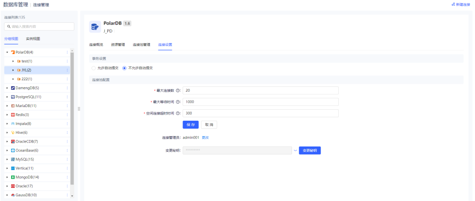Click the Hive database icon
This screenshot has height=201, width=475.
tap(13, 133)
